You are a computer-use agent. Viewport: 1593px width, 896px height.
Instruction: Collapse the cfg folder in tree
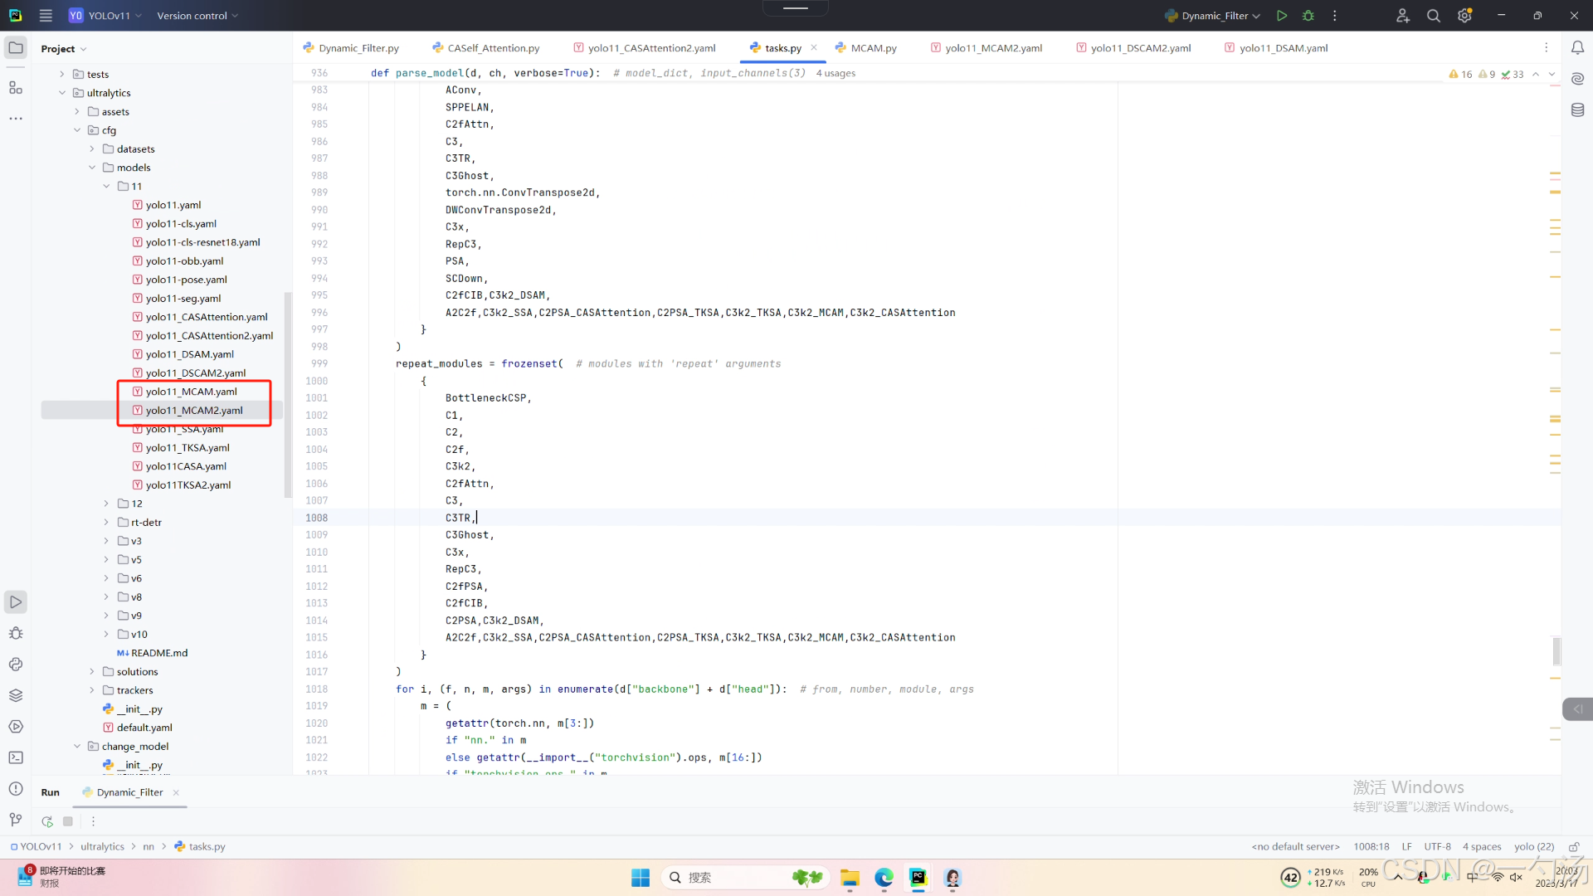tap(77, 130)
